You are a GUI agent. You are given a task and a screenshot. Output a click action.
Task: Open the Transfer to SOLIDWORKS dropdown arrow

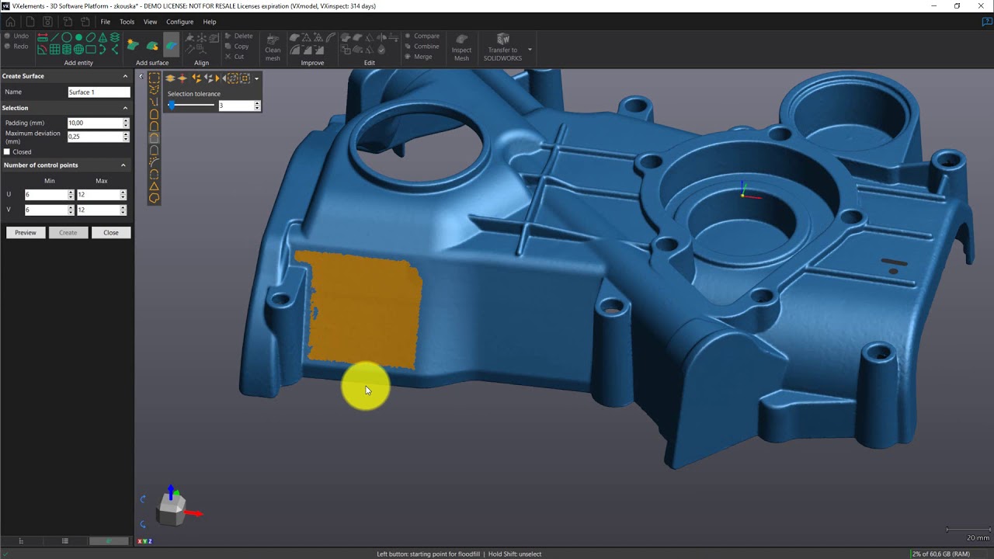tap(530, 50)
